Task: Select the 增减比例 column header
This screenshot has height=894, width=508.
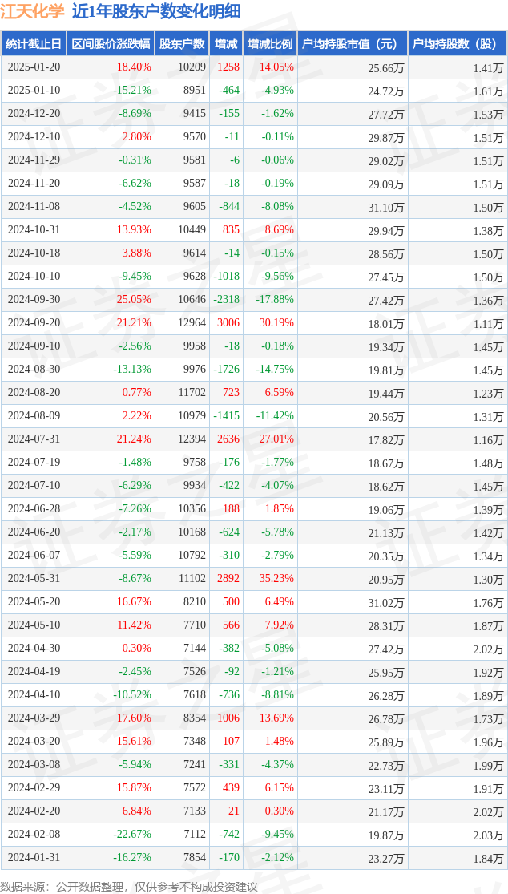Action: pos(270,44)
